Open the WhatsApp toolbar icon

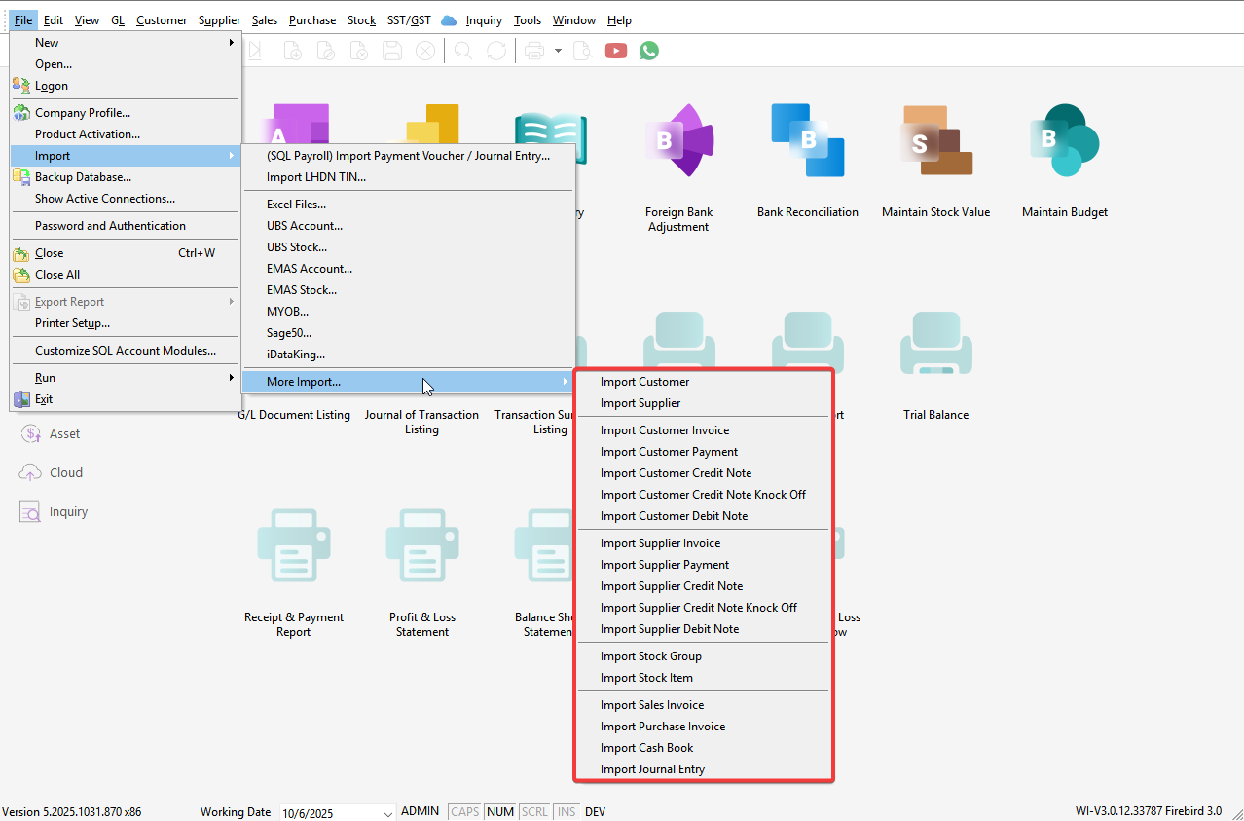(649, 51)
